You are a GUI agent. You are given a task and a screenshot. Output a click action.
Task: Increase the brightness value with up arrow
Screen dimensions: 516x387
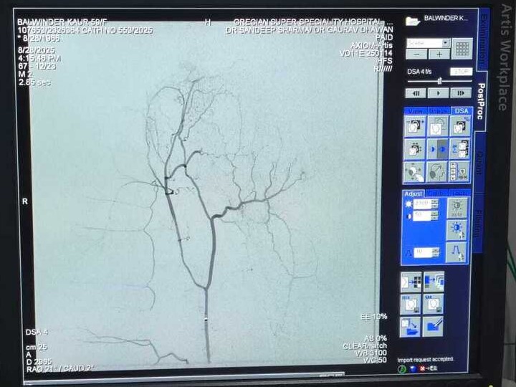coord(435,201)
